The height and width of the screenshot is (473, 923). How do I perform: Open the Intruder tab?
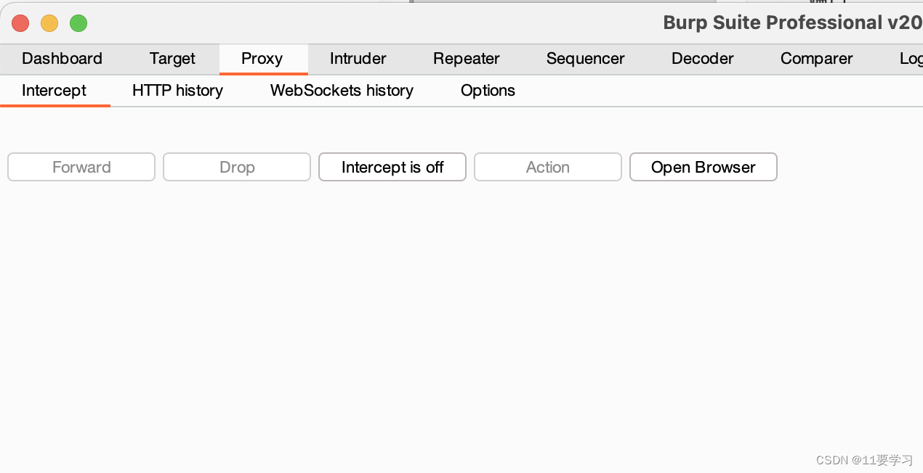tap(358, 59)
